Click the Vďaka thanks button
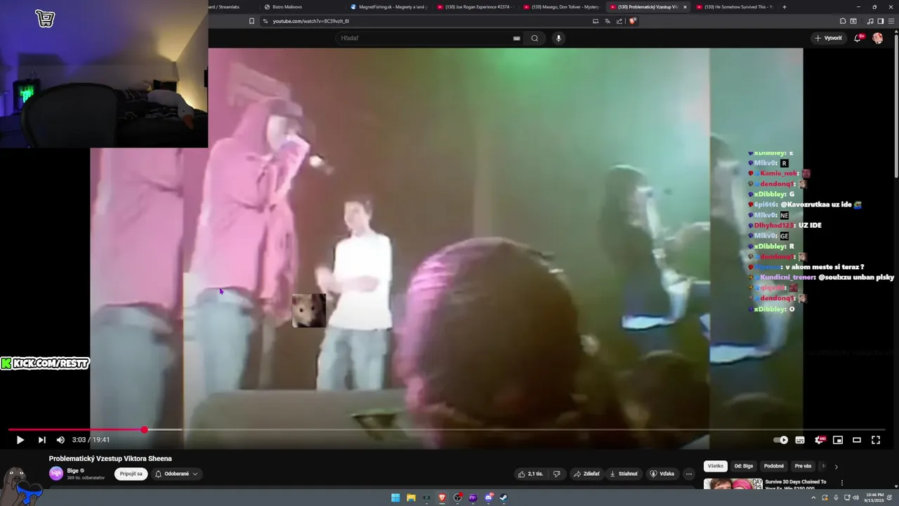 click(x=662, y=474)
